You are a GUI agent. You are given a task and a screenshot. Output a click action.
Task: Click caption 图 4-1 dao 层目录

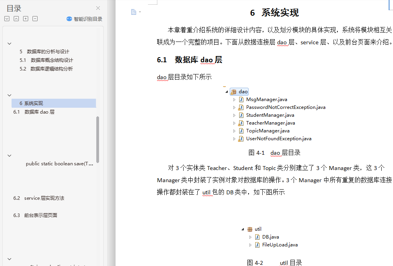tap(274, 153)
